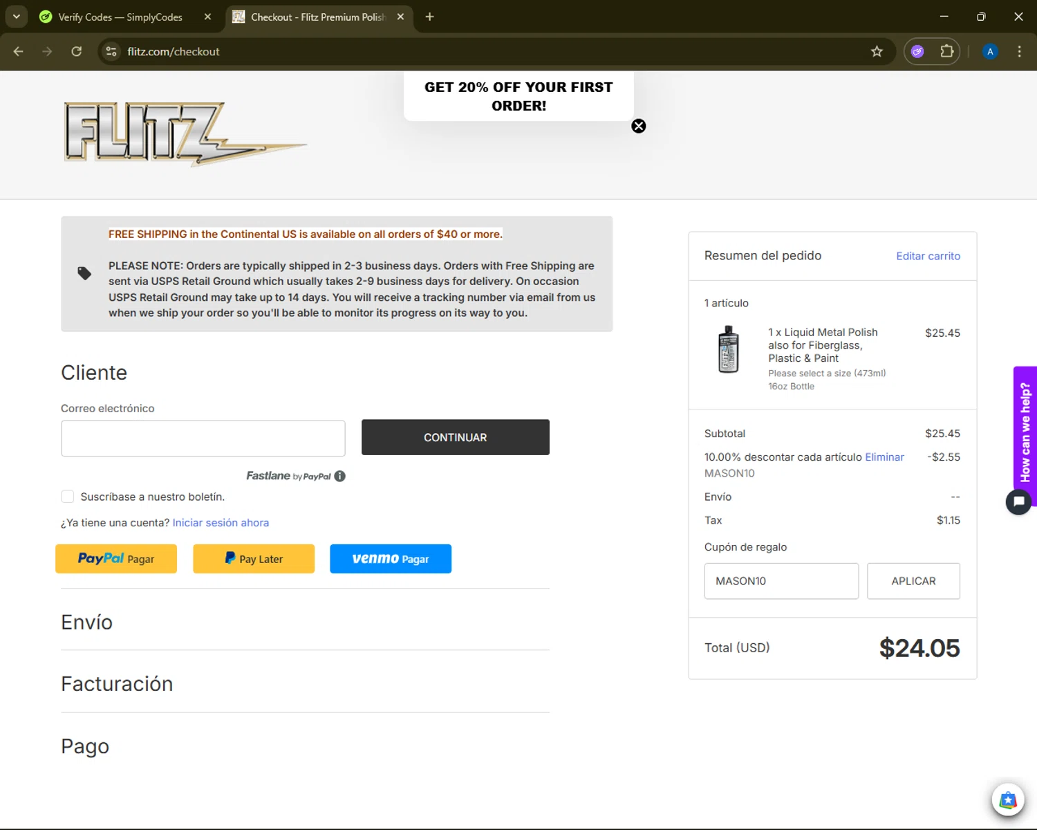Click the floating shopping bag star icon
1037x830 pixels.
pos(1008,800)
